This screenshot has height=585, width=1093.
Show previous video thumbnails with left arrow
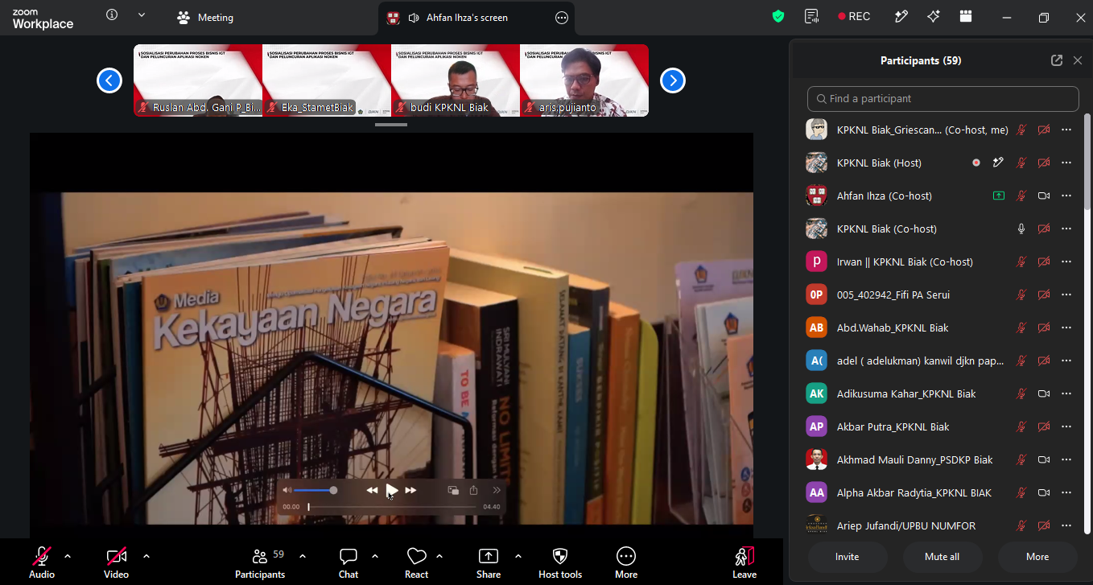109,80
